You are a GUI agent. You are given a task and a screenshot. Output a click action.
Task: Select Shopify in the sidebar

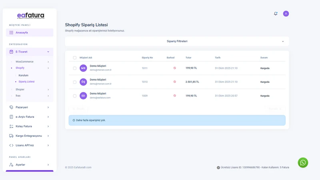(x=20, y=68)
